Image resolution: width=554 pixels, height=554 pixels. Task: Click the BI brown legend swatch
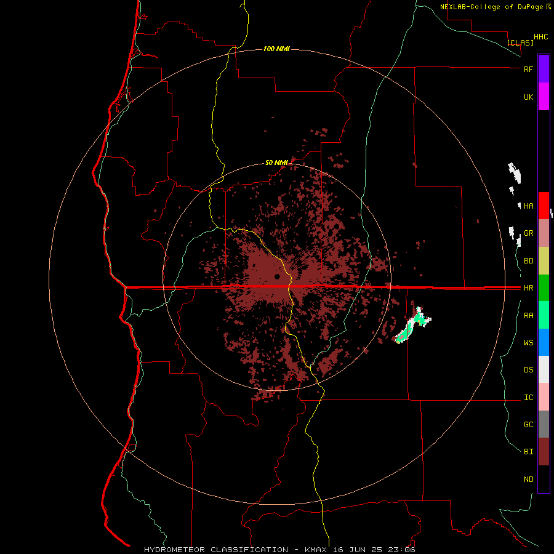[544, 452]
